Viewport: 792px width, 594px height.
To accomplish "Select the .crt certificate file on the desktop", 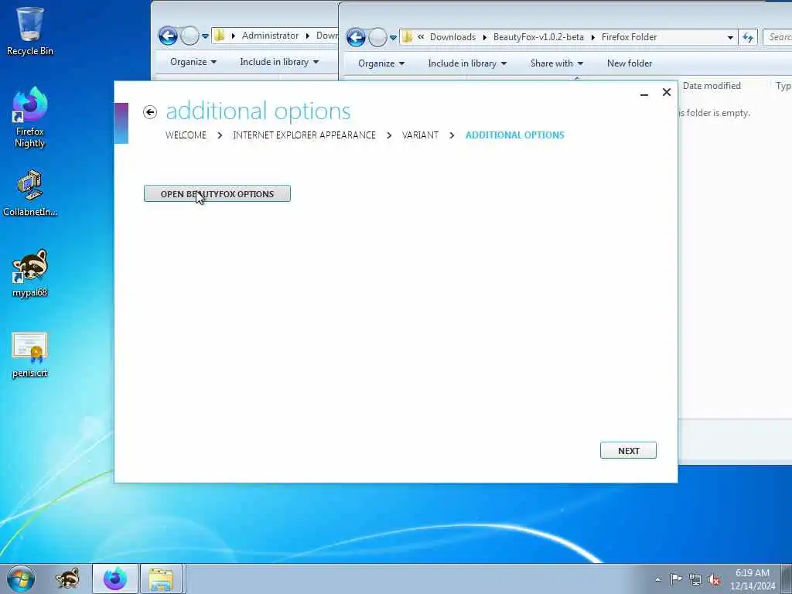I will 30,354.
